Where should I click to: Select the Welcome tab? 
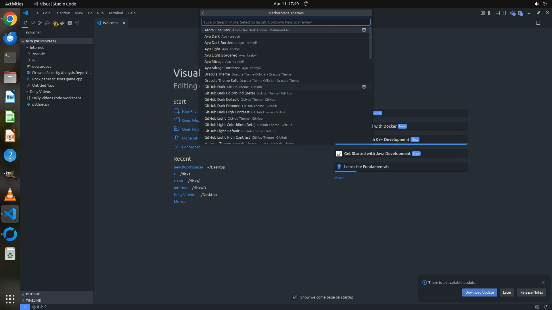tap(110, 23)
